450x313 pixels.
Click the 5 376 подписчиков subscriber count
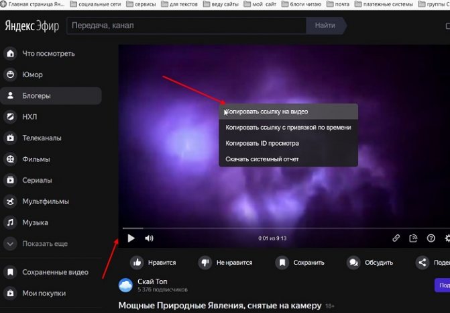point(162,289)
